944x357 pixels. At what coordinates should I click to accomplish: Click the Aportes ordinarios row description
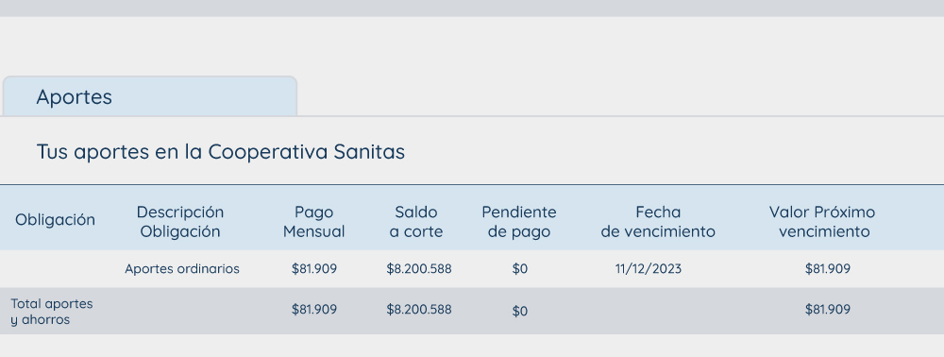182,269
